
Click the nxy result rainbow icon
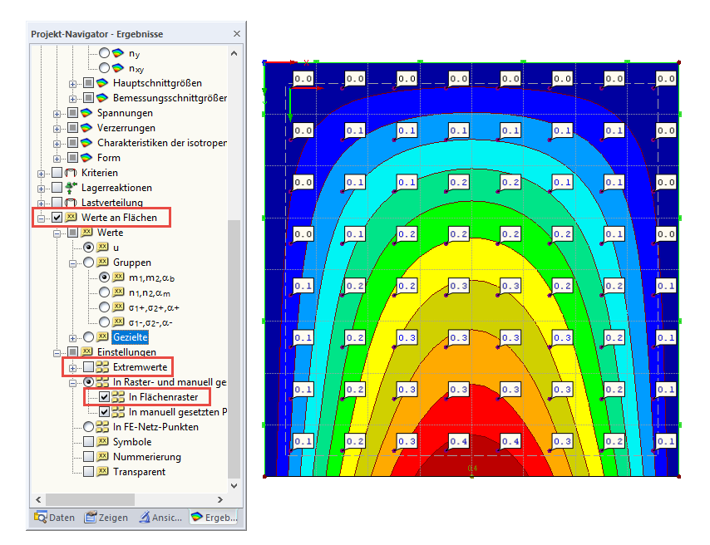118,68
